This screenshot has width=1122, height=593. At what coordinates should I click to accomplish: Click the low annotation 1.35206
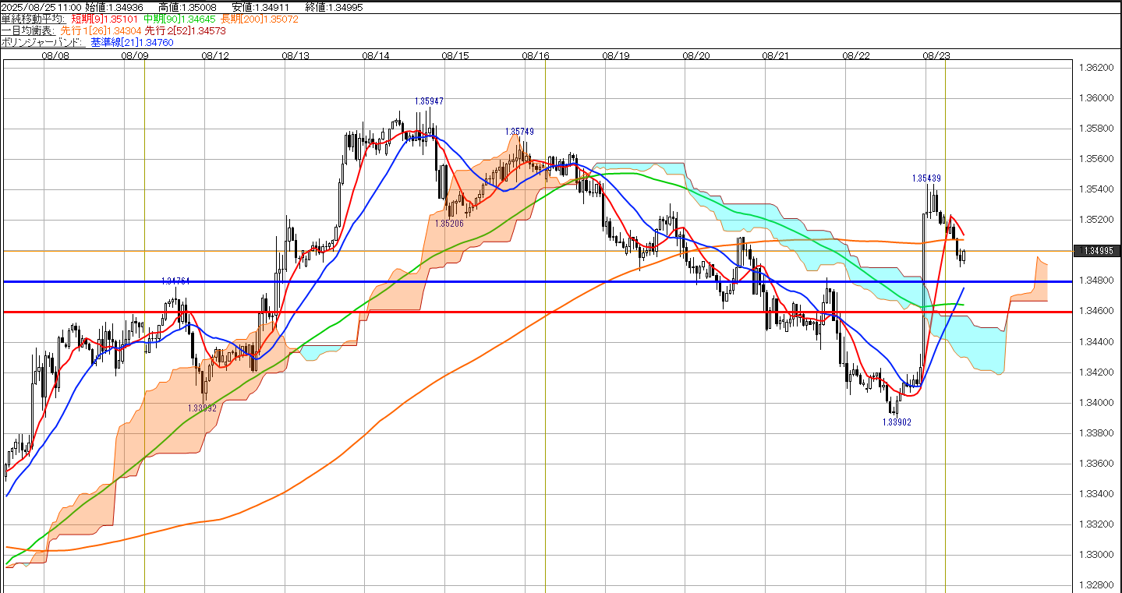click(450, 223)
